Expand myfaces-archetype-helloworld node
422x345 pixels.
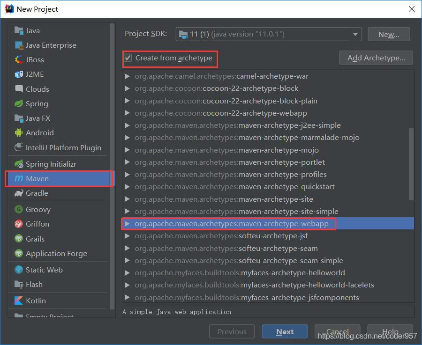point(127,273)
